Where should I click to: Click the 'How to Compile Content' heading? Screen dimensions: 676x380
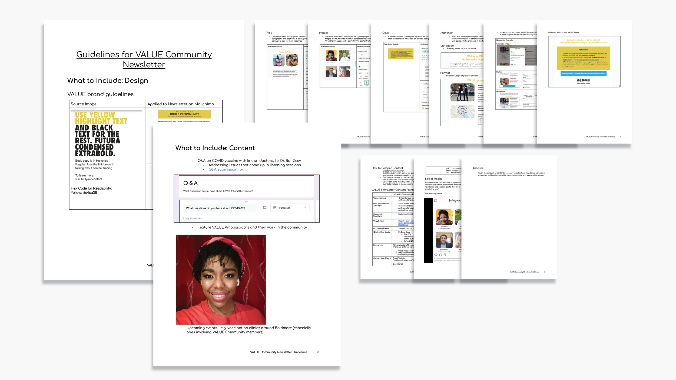coord(387,168)
